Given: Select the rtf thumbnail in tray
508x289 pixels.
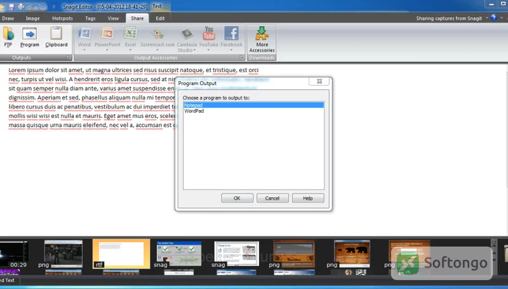Looking at the screenshot, I should (121, 254).
